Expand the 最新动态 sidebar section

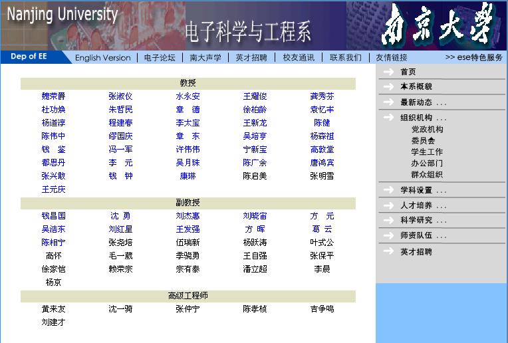point(423,102)
